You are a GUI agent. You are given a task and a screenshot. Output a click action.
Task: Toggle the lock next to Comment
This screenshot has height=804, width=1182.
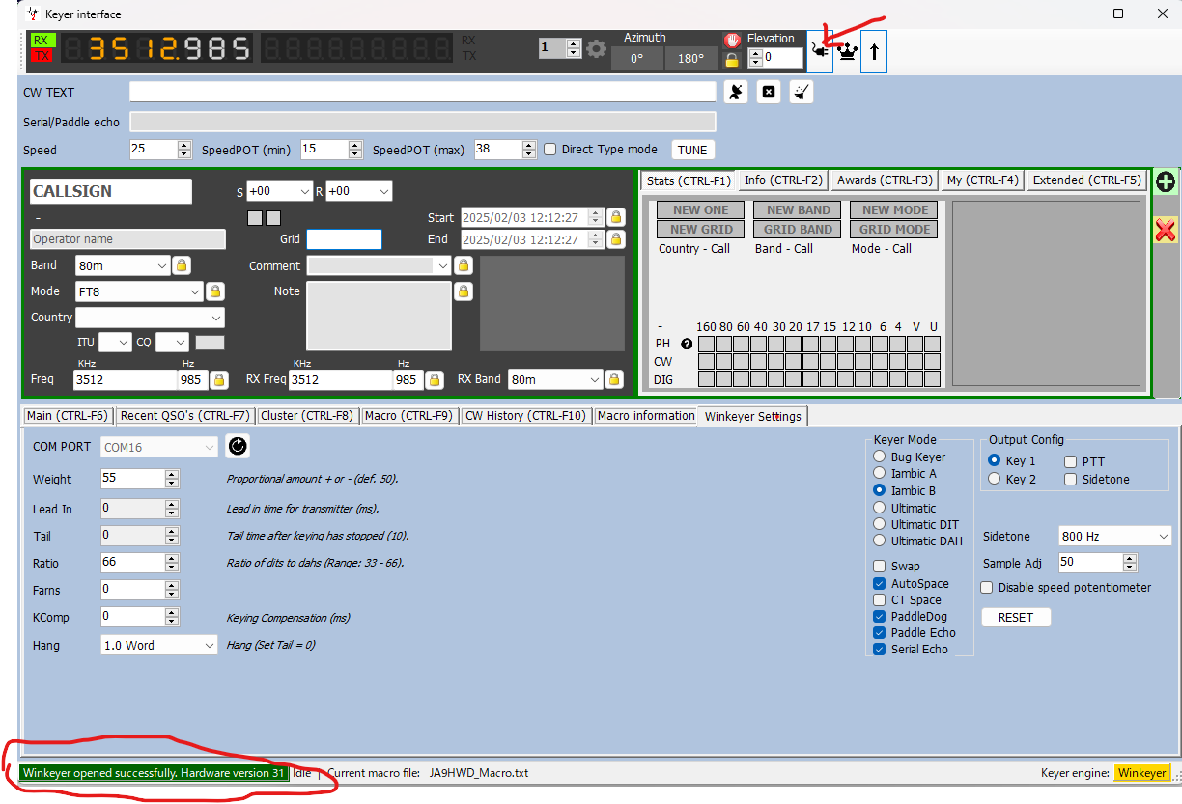click(x=464, y=265)
